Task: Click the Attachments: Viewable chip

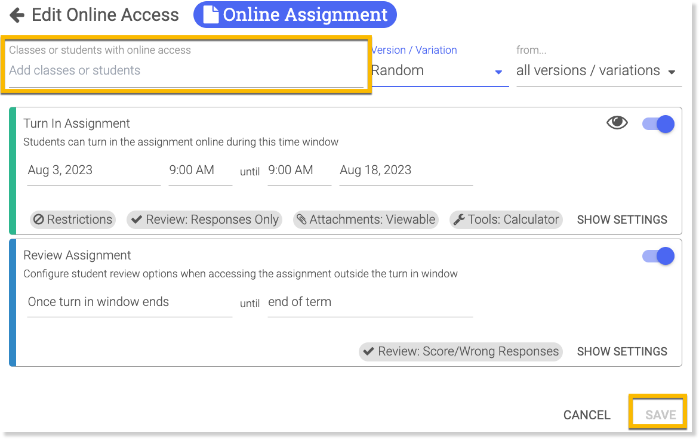Action: pos(365,219)
